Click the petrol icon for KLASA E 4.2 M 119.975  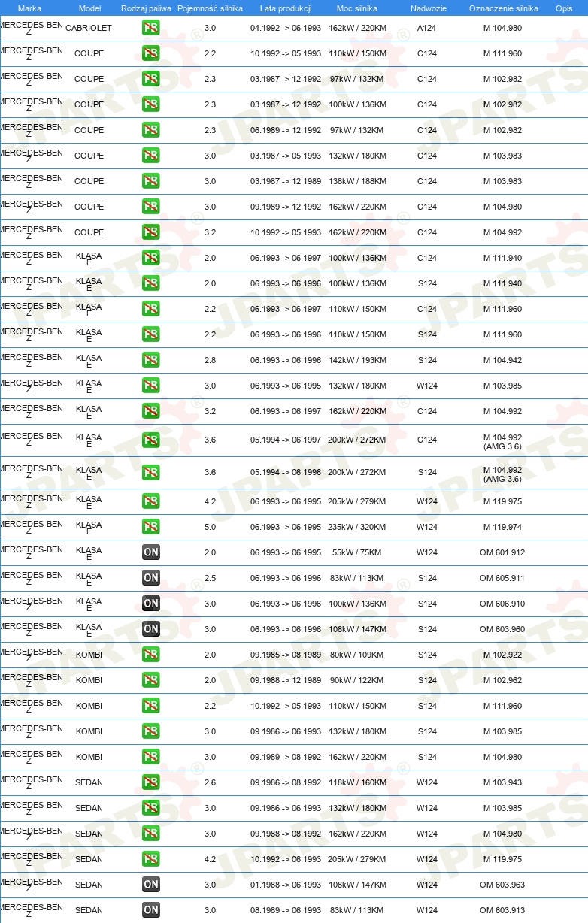151,501
